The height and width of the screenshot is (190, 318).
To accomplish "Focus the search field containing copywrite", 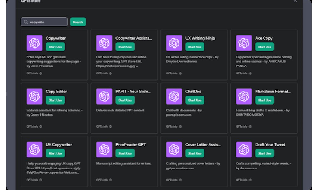I will (44, 22).
